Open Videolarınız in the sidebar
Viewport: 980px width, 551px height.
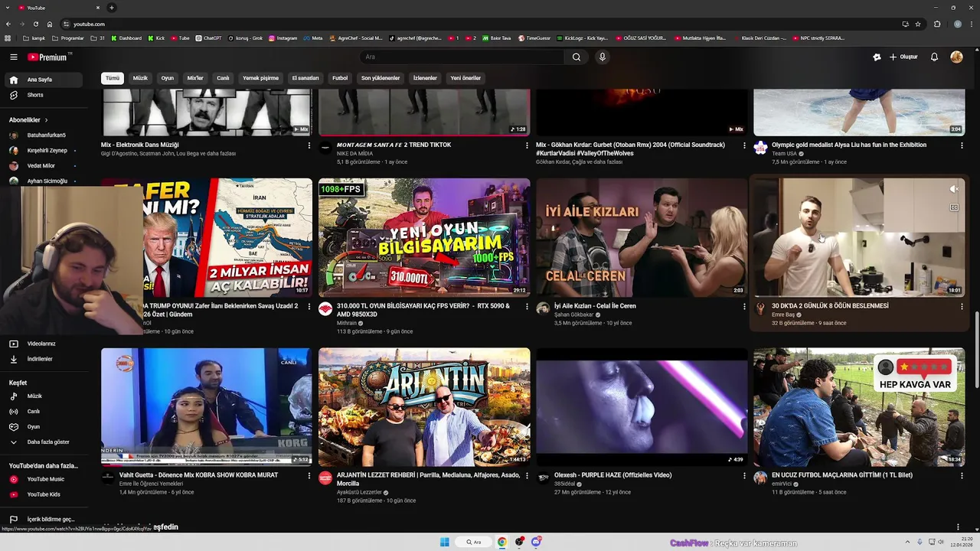pyautogui.click(x=43, y=344)
